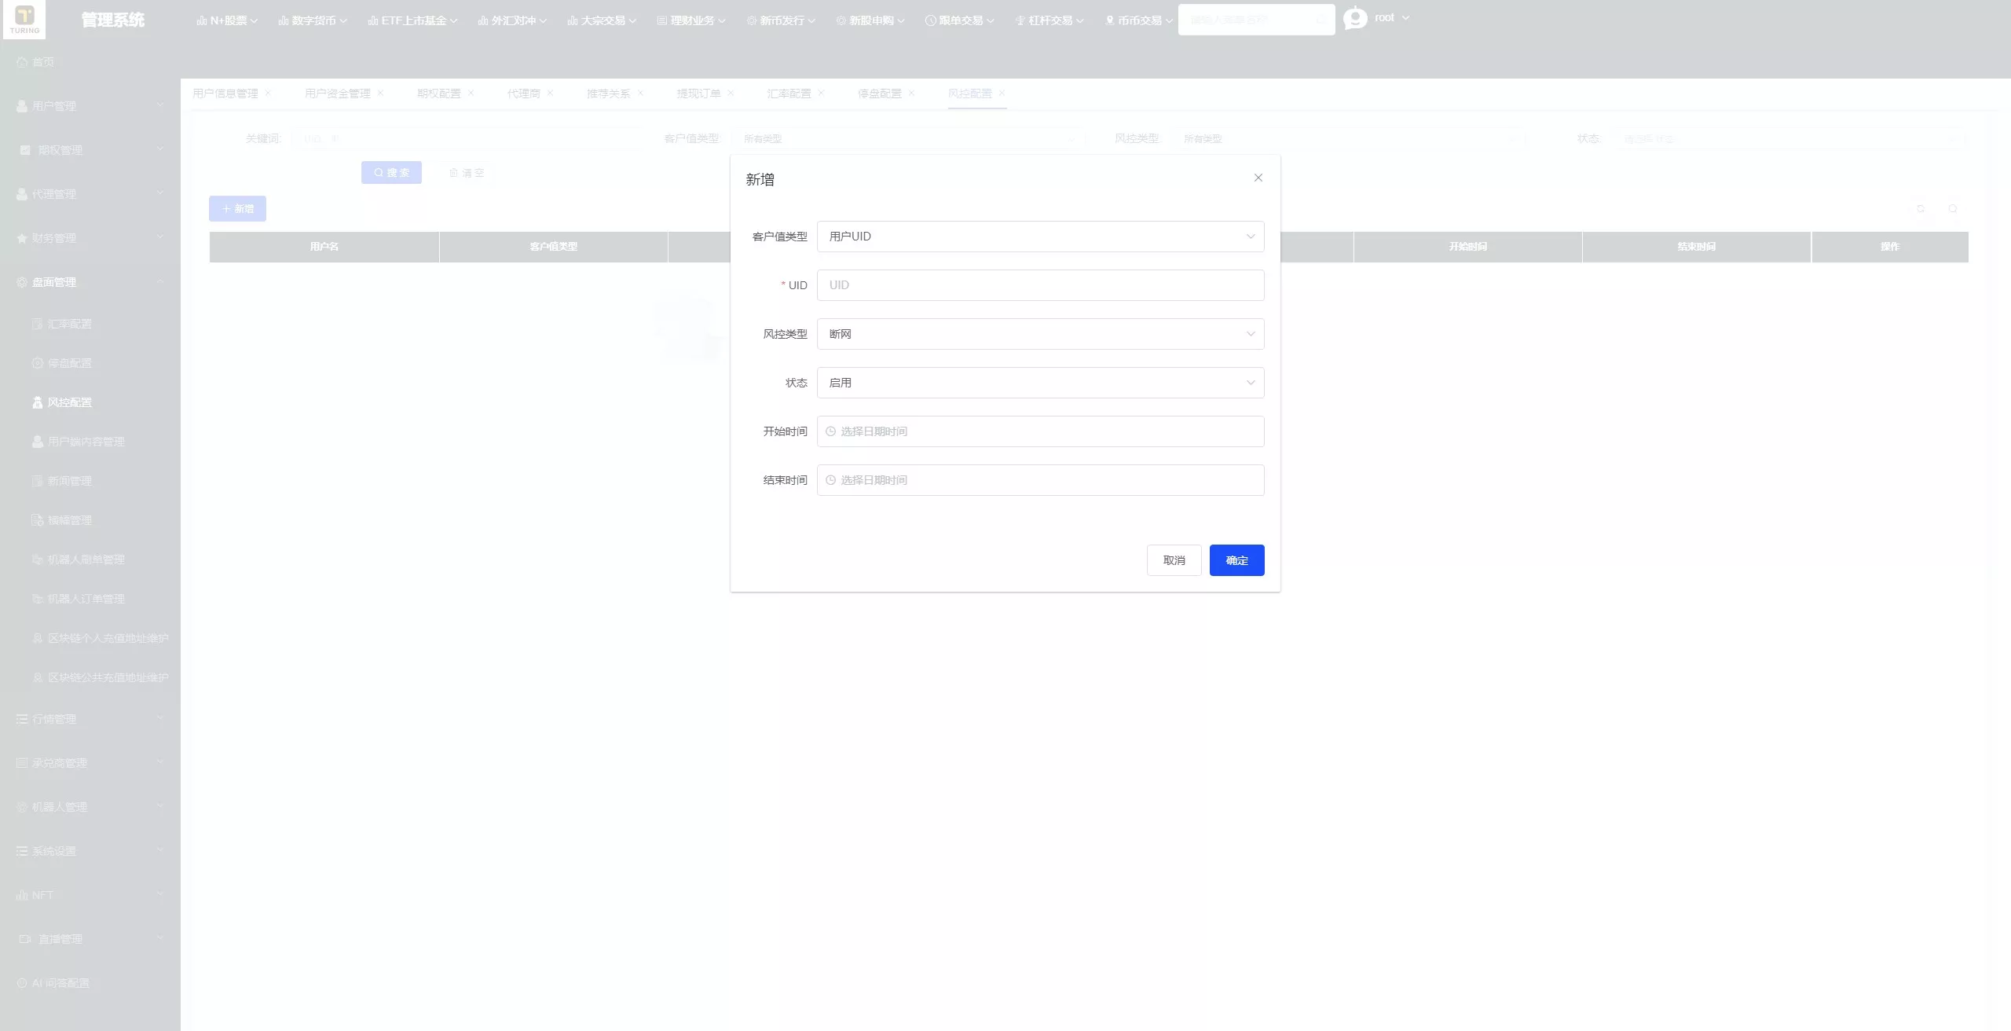The width and height of the screenshot is (2011, 1031).
Task: Close the 新增 dialog with the X icon
Action: point(1258,178)
